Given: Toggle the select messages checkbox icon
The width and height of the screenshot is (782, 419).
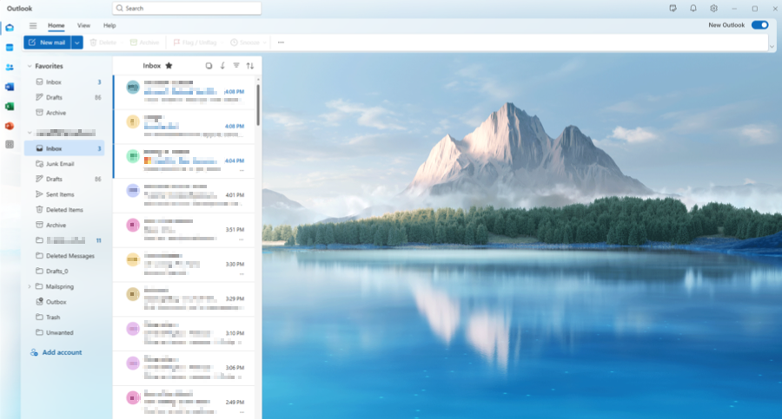Looking at the screenshot, I should coord(209,65).
